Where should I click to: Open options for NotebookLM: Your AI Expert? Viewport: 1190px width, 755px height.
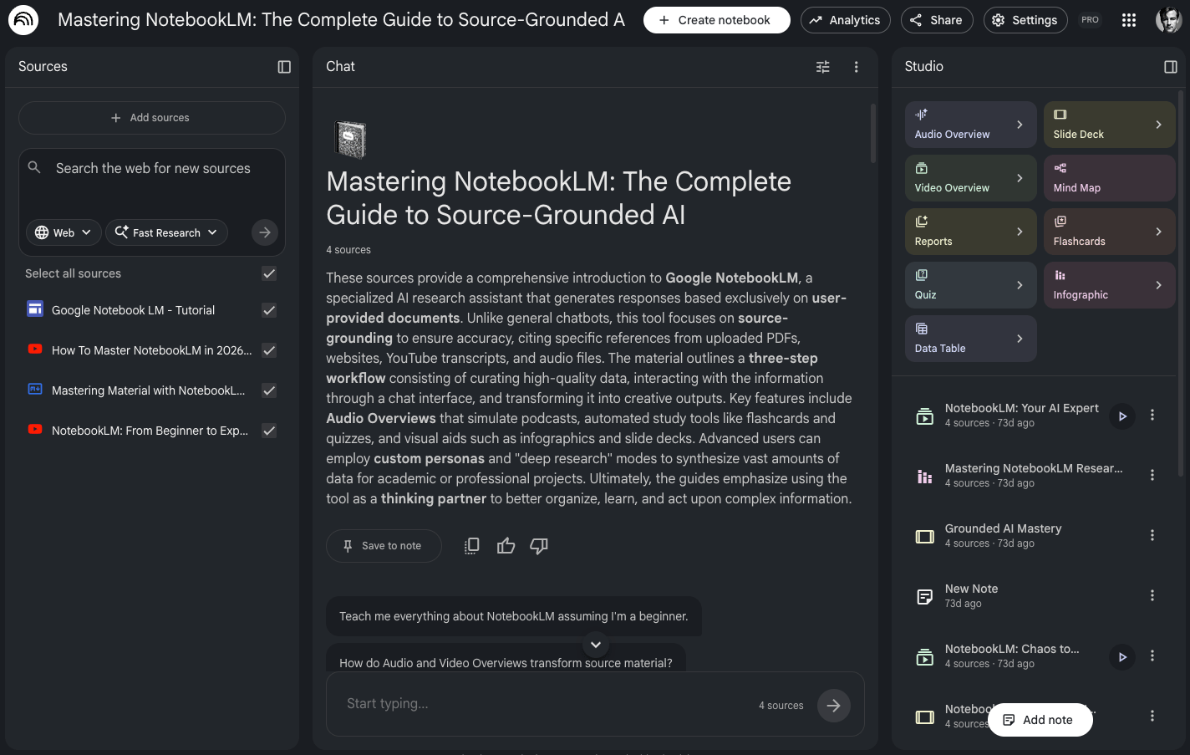1152,415
